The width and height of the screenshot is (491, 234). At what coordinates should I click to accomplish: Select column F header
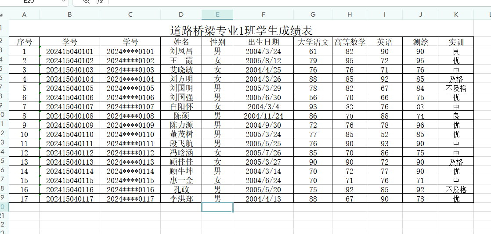point(264,14)
